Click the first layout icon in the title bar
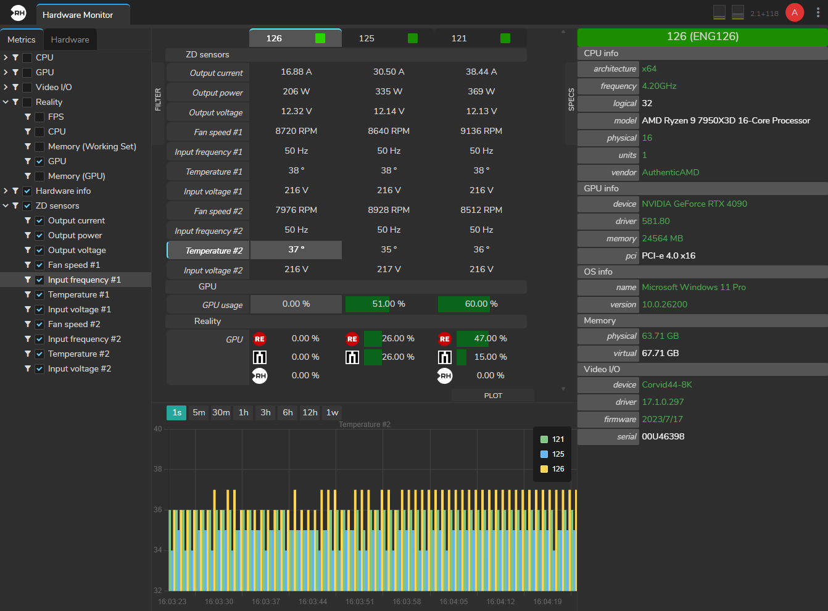Viewport: 828px width, 611px height. pos(719,12)
